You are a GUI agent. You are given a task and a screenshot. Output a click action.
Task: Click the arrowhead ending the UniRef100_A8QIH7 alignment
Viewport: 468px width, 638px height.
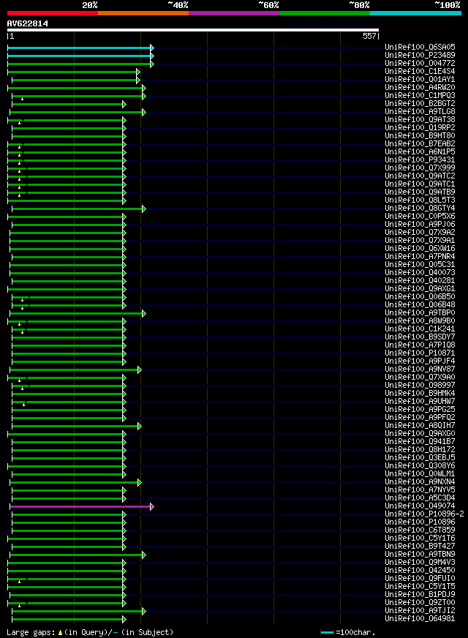pyautogui.click(x=140, y=426)
